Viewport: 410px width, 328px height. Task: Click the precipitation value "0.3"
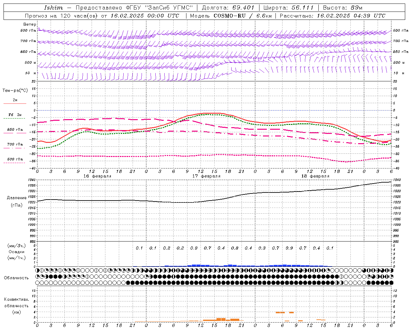tap(262, 248)
